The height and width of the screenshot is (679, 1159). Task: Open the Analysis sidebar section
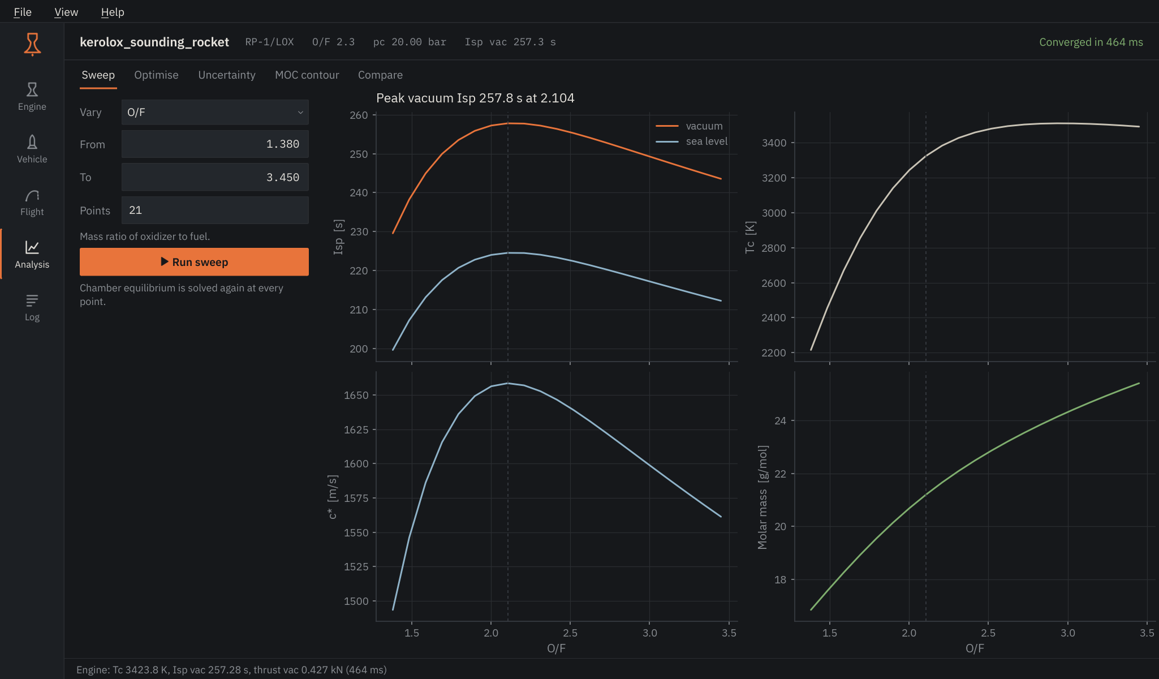[x=32, y=255]
